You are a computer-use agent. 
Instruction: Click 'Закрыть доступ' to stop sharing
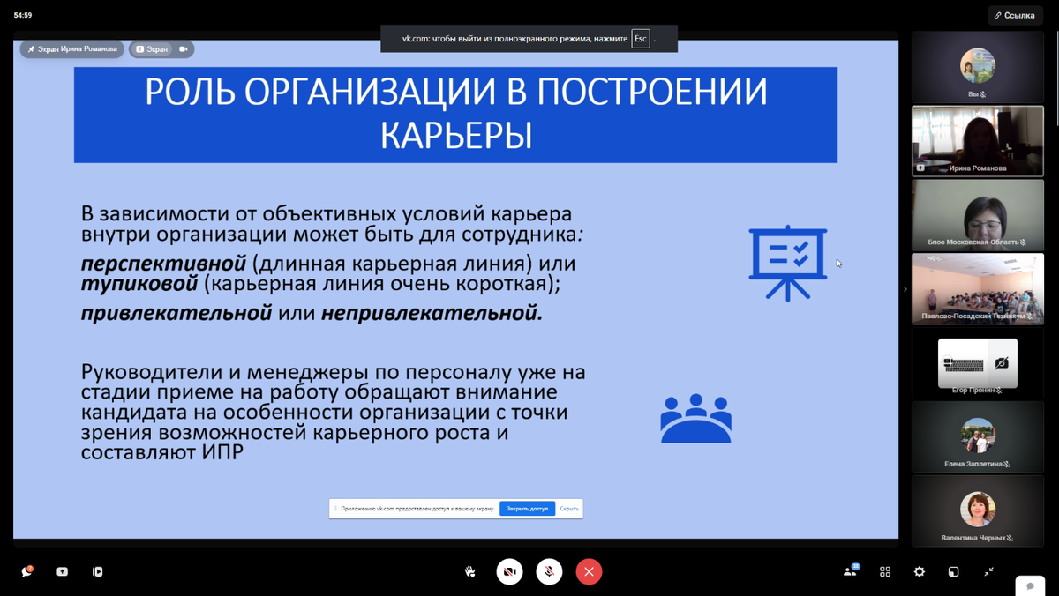527,509
